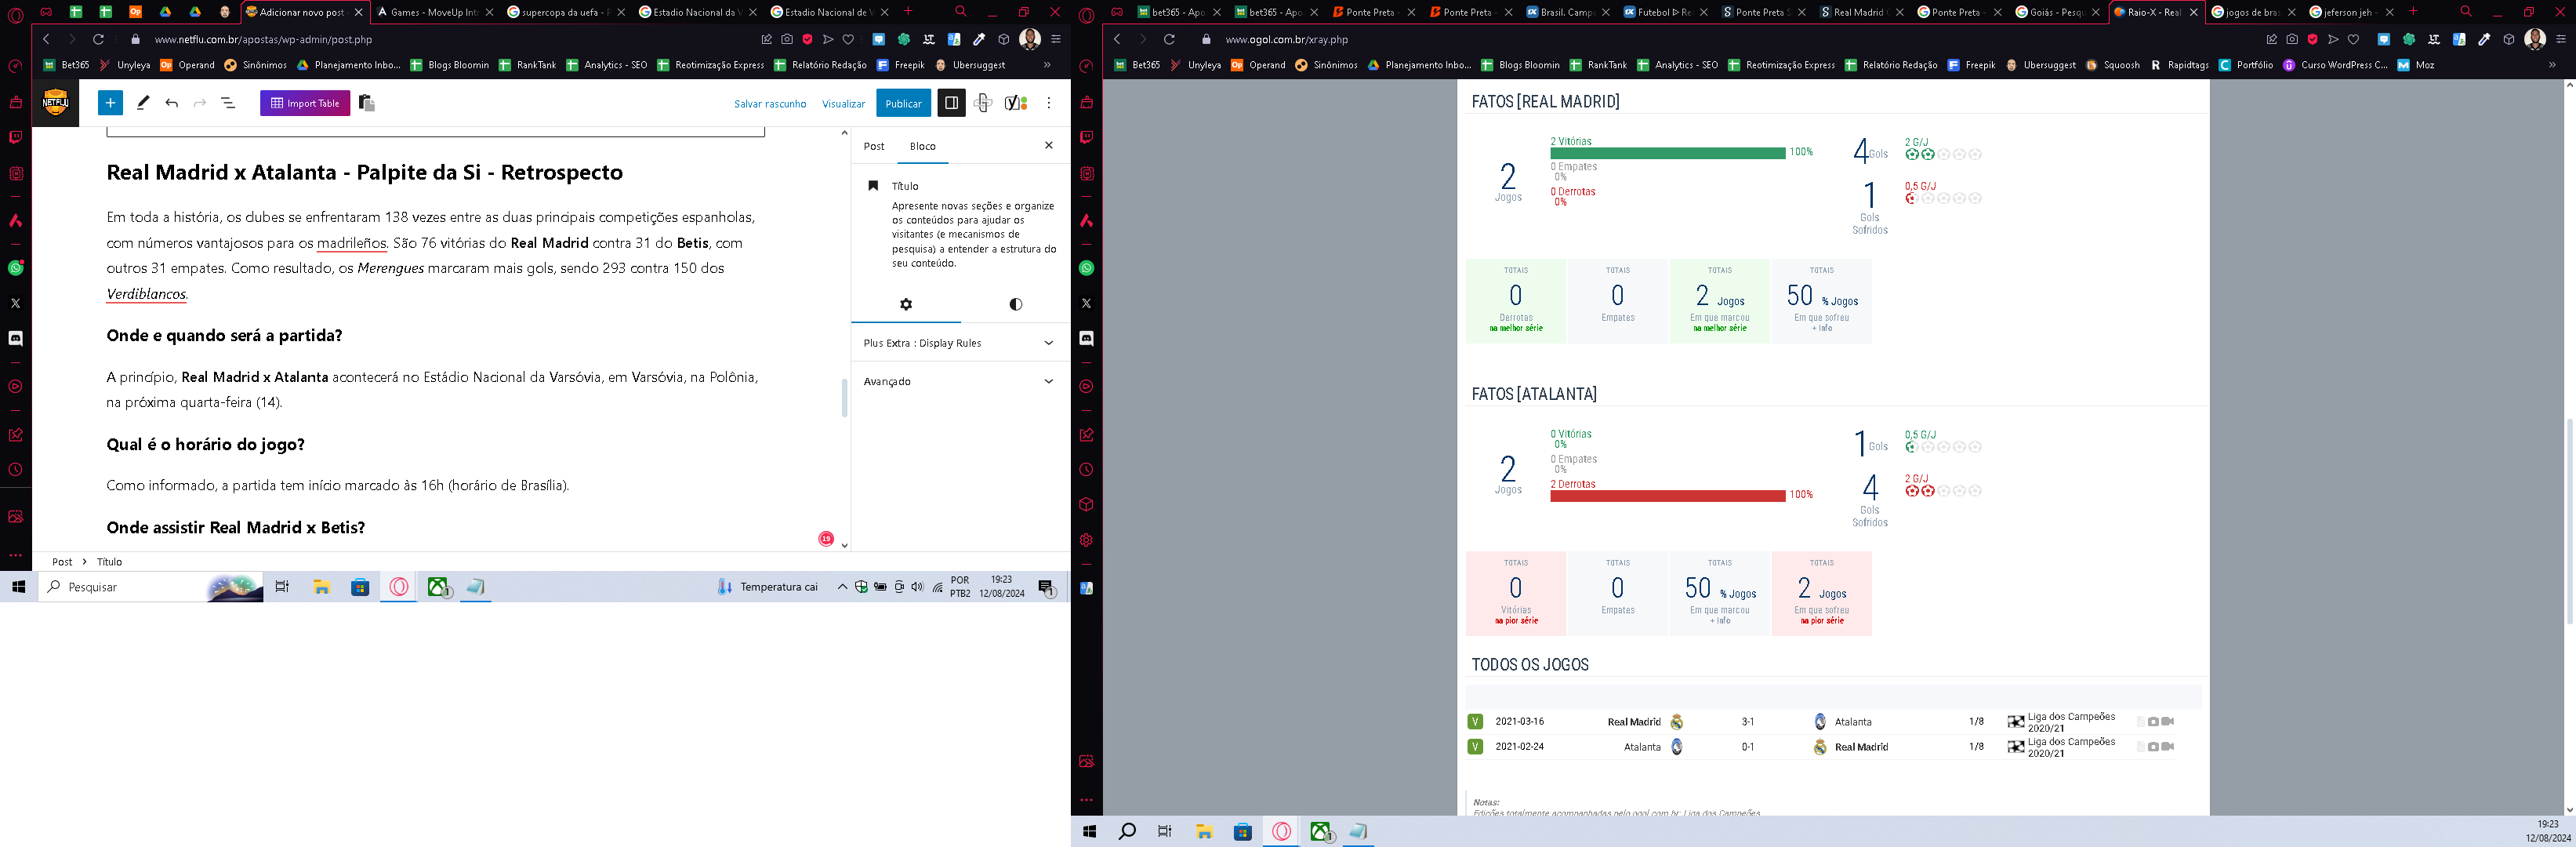Show more bookmarks chevron in left window
The width and height of the screenshot is (2576, 847).
[1047, 65]
